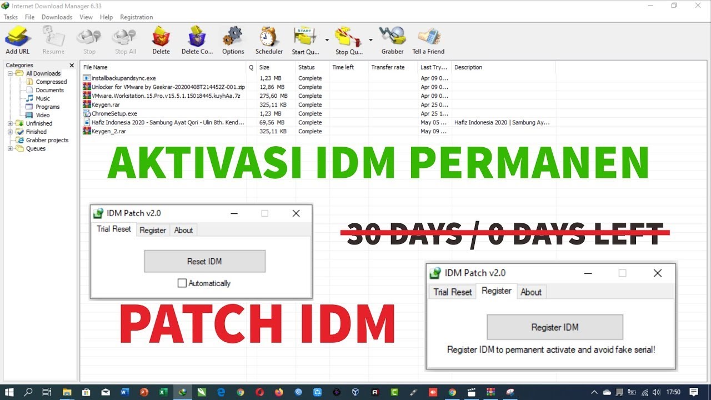The width and height of the screenshot is (711, 400).
Task: Click the Stop toolbar icon
Action: point(89,40)
